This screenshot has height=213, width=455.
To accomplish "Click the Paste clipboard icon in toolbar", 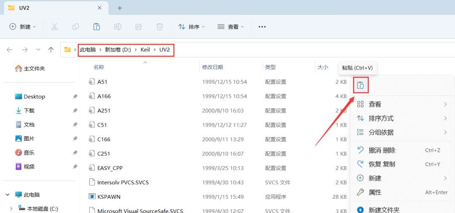I will pyautogui.click(x=96, y=27).
